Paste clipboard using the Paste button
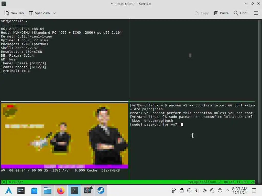 pyautogui.click(x=221, y=13)
